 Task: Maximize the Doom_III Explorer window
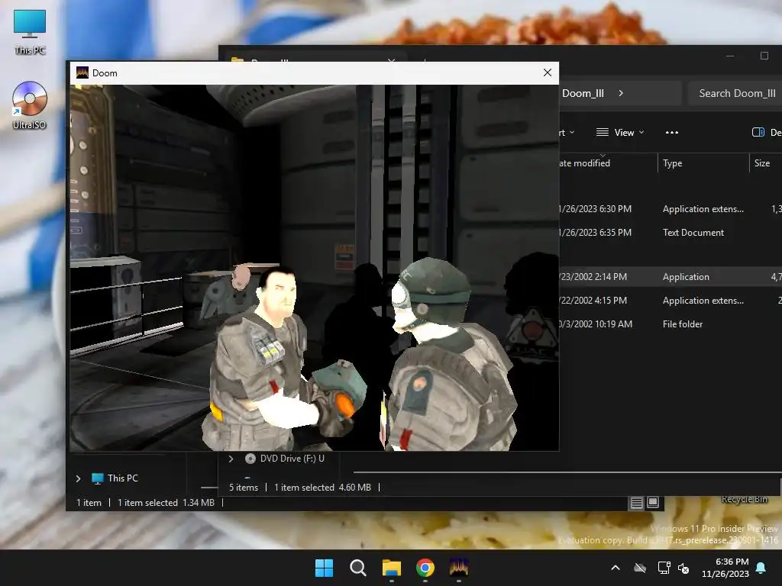click(x=764, y=56)
